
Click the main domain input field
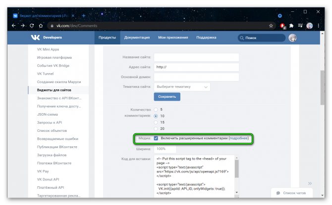click(197, 77)
